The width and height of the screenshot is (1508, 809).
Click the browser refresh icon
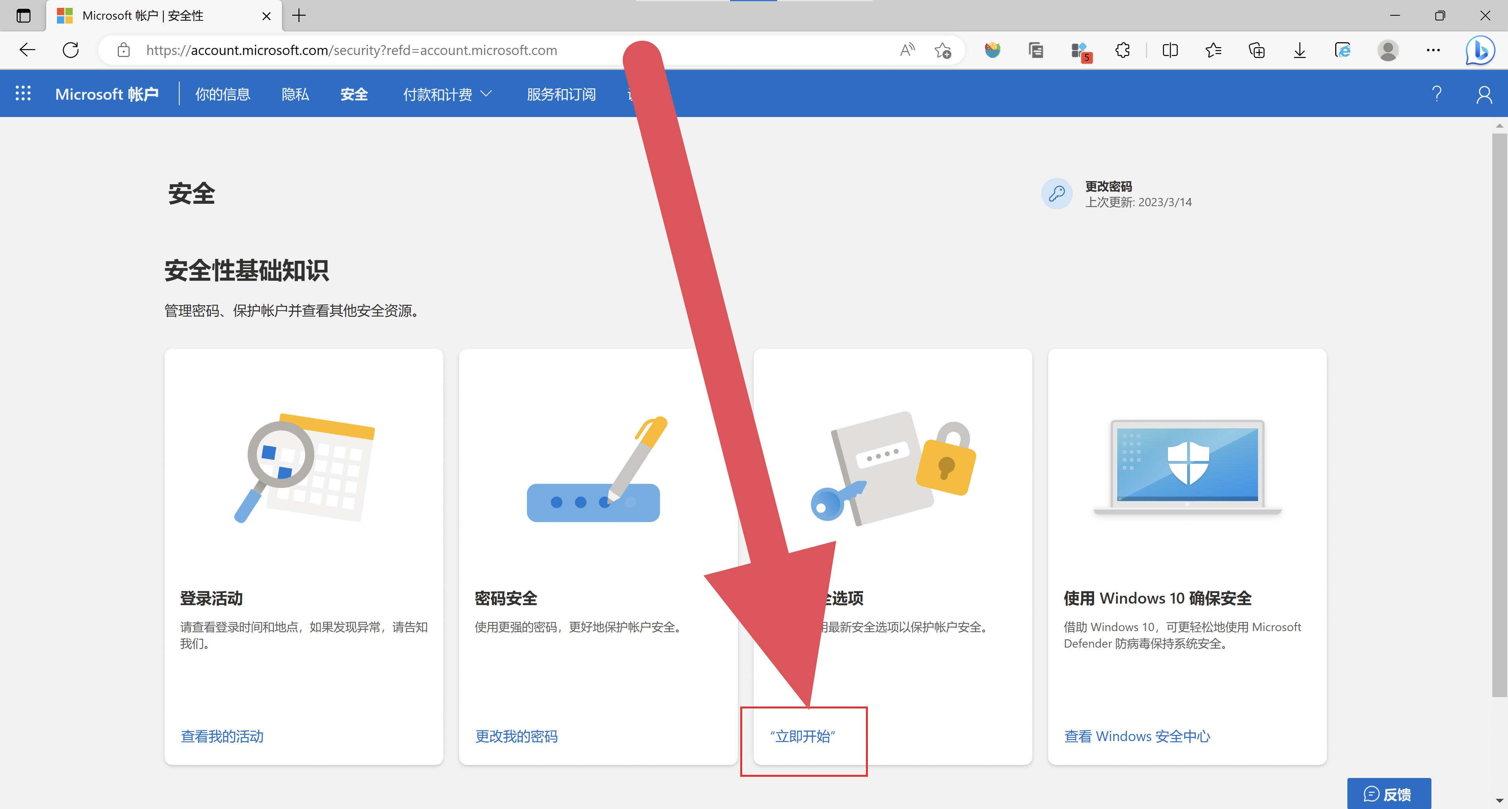pos(71,50)
